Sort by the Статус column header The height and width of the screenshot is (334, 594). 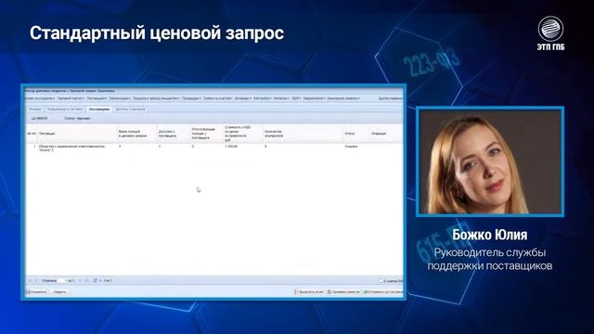pyautogui.click(x=356, y=134)
